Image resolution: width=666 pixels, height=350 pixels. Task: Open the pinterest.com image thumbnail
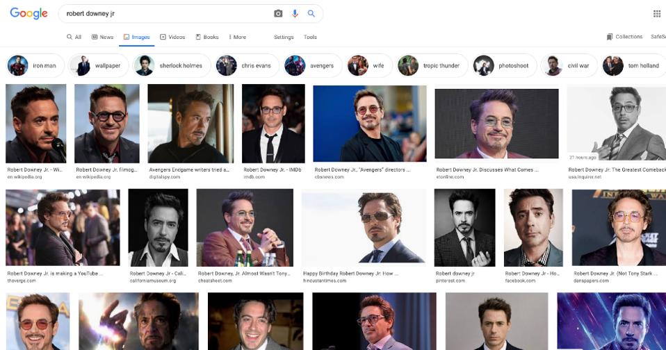[x=464, y=227]
